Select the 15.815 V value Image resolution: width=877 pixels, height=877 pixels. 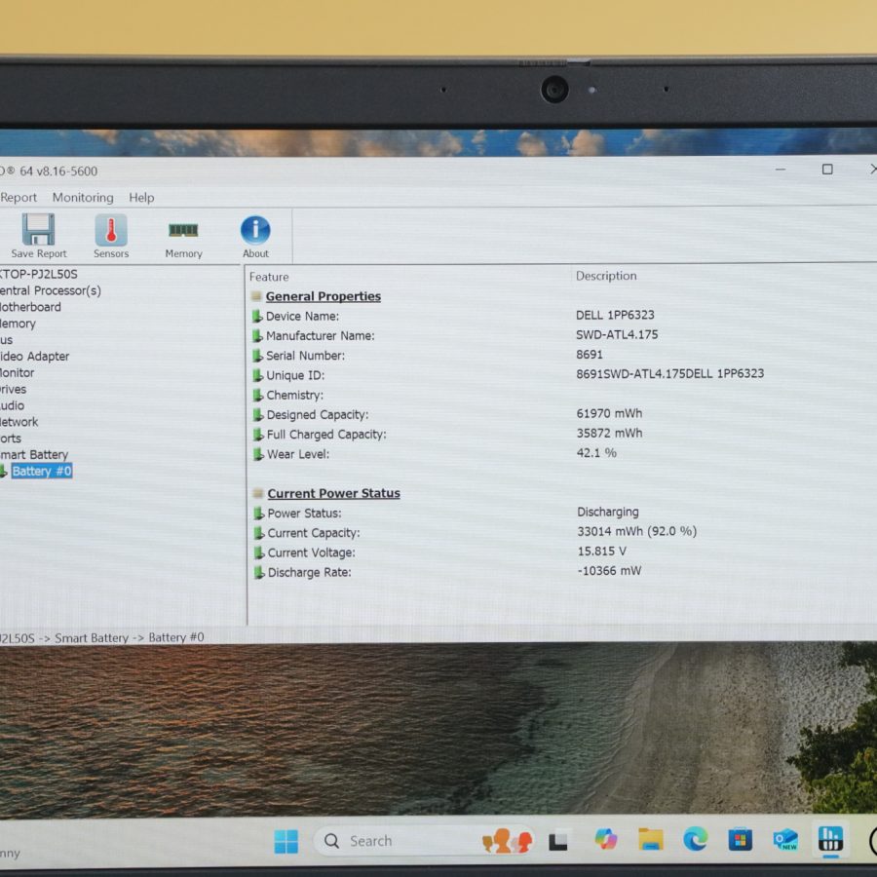pos(602,551)
